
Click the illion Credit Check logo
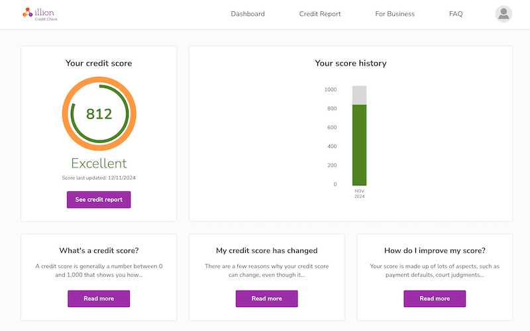(x=40, y=13)
